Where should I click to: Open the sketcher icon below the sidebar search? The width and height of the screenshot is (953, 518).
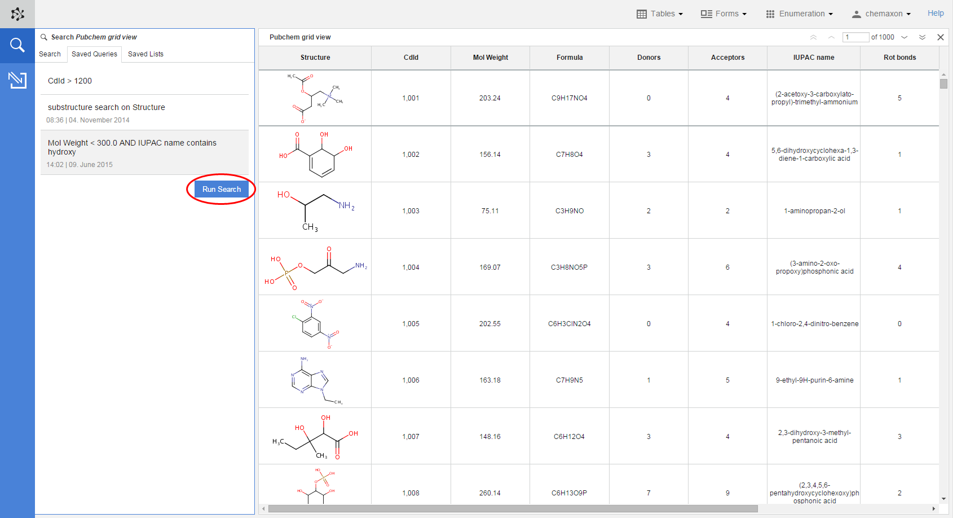17,80
